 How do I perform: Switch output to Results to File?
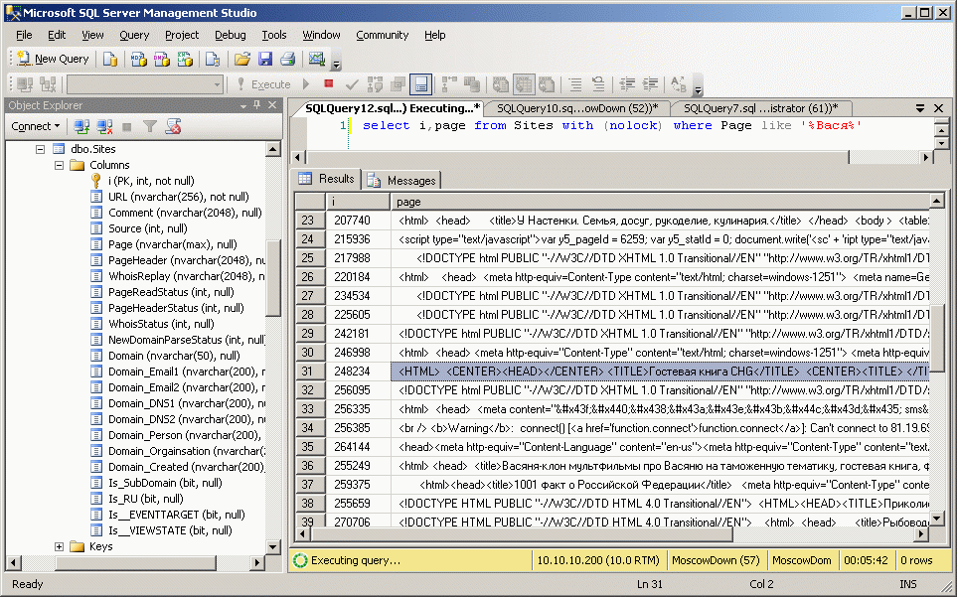547,84
